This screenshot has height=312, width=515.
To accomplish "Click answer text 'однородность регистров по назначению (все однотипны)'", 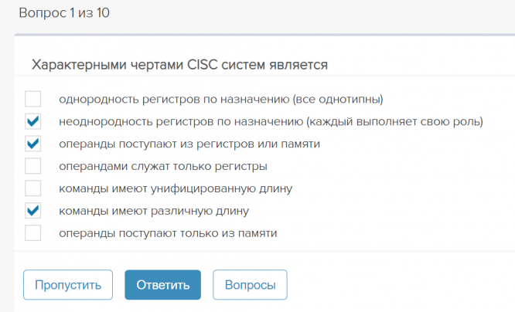I will [x=221, y=99].
